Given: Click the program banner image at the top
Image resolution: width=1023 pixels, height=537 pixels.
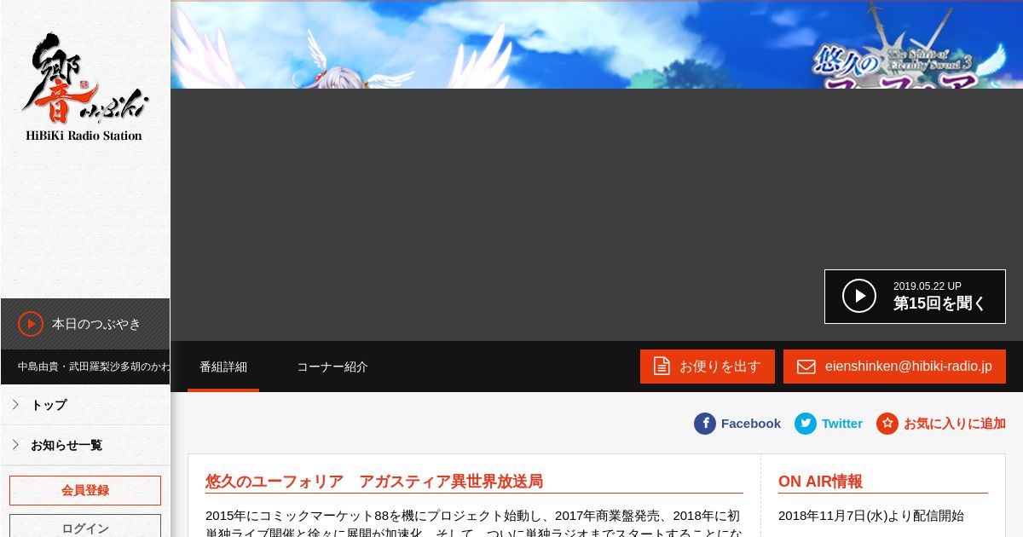Looking at the screenshot, I should [x=597, y=44].
